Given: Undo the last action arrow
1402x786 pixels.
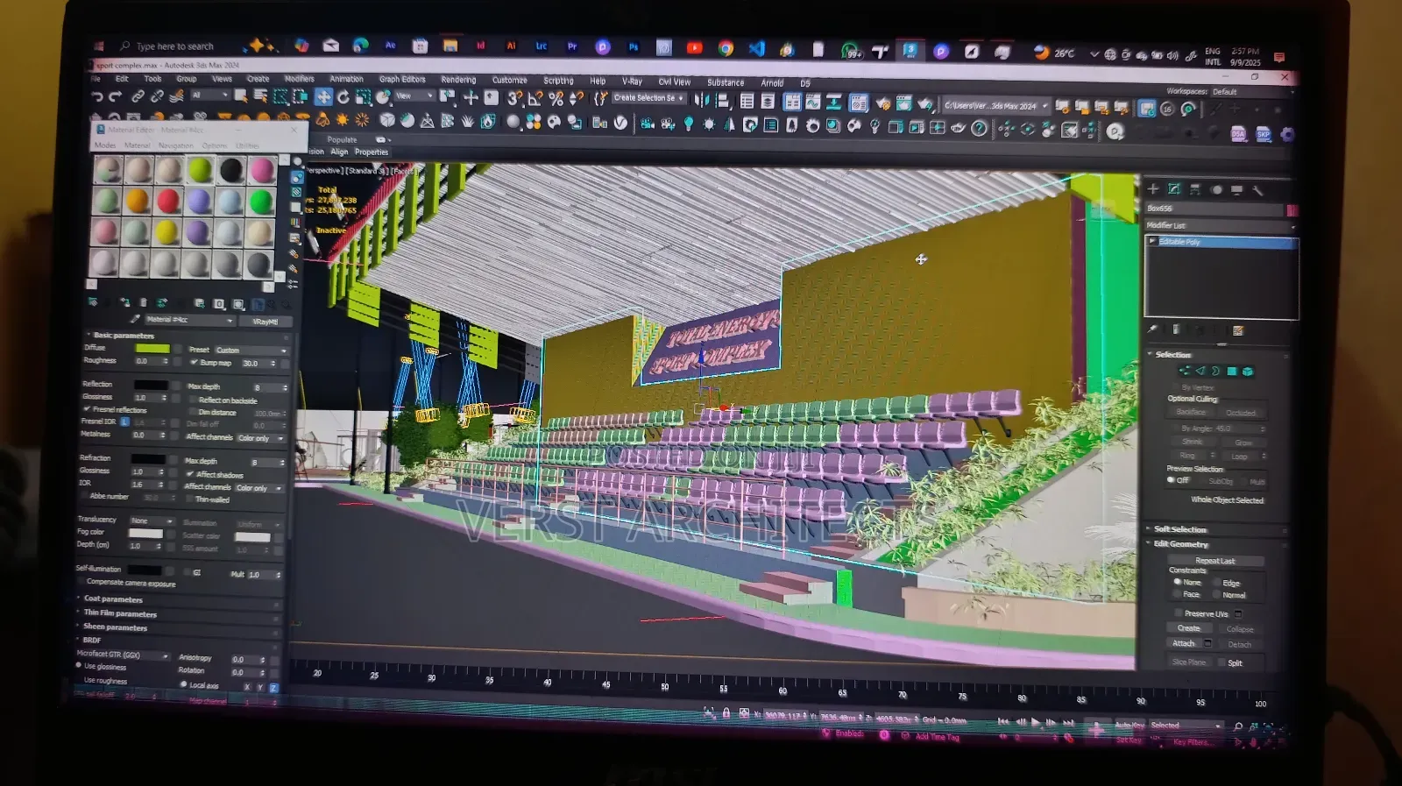Looking at the screenshot, I should tap(97, 96).
